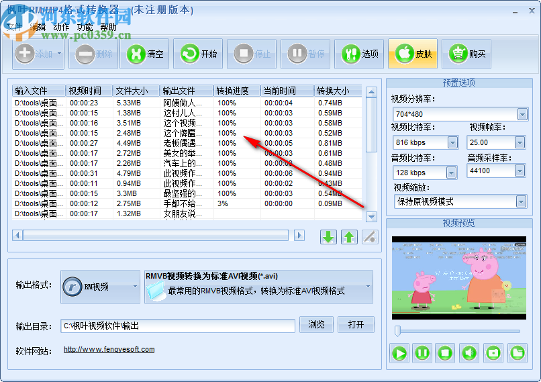Select the row with 汽车上的... output
The width and height of the screenshot is (541, 382).
(x=187, y=163)
